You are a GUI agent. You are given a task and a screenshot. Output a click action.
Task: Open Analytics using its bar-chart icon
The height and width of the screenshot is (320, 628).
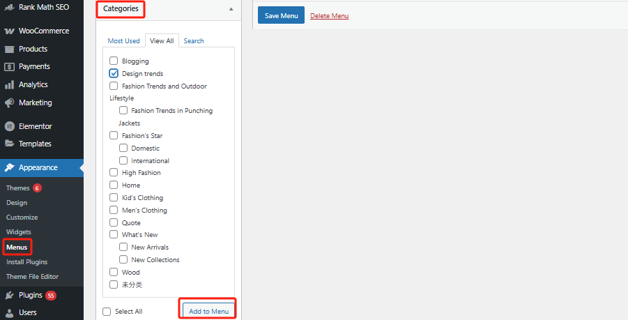coord(10,84)
